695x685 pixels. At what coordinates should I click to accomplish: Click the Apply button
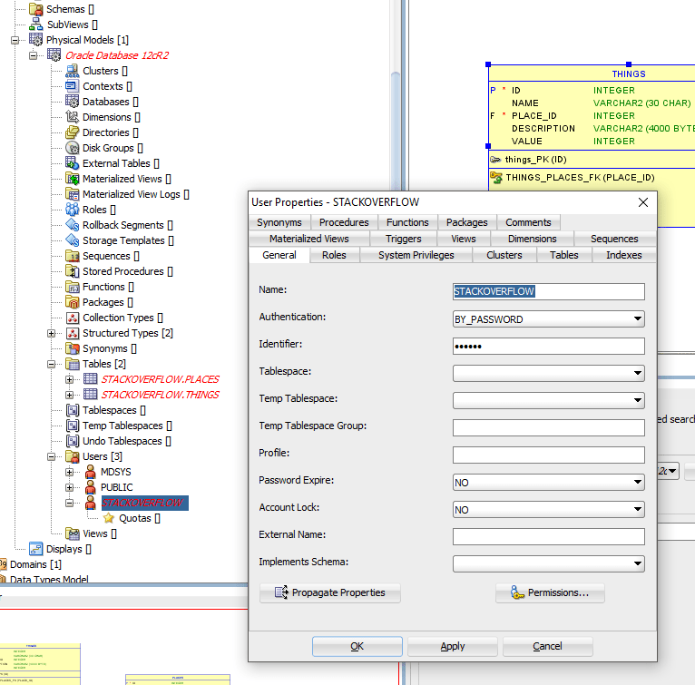click(453, 646)
